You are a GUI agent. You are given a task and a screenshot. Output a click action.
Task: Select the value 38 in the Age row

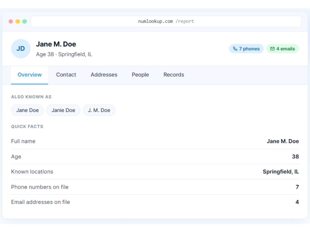click(295, 156)
